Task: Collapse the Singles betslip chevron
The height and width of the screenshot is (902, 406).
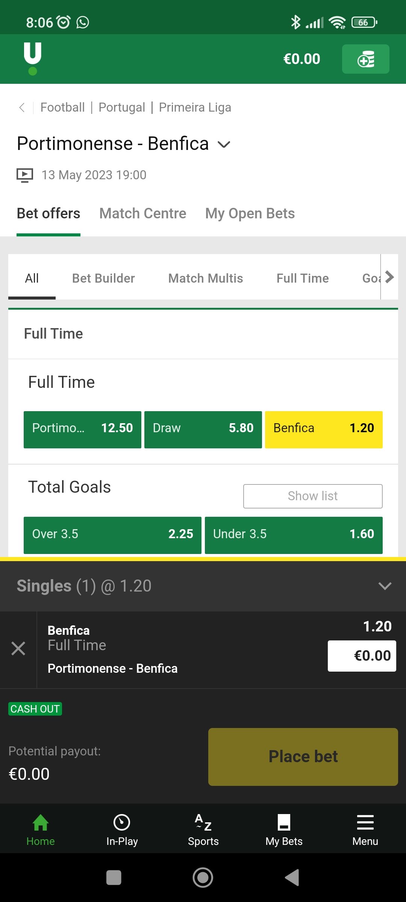Action: click(385, 586)
